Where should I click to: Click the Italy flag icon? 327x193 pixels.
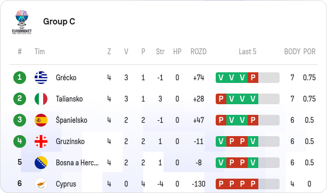41,99
